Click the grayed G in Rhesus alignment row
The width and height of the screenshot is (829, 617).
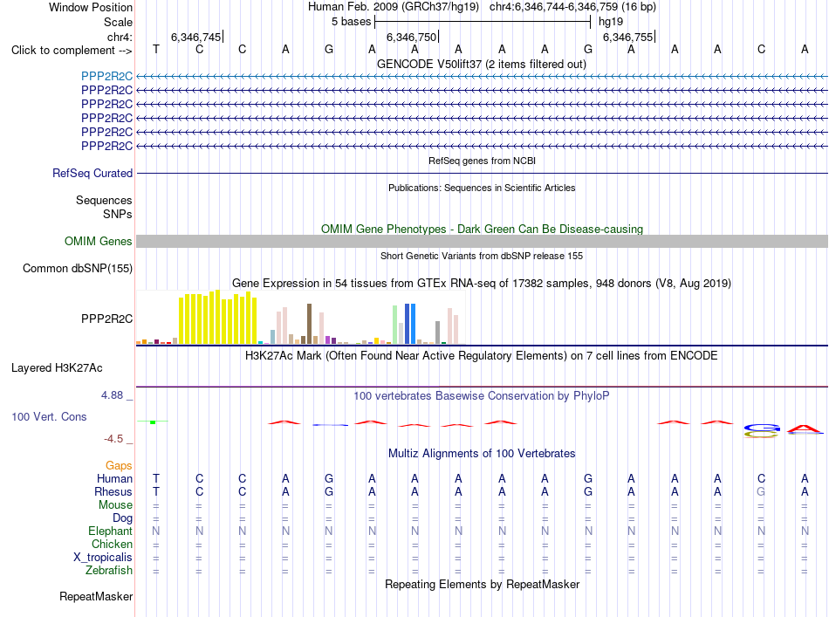point(761,491)
